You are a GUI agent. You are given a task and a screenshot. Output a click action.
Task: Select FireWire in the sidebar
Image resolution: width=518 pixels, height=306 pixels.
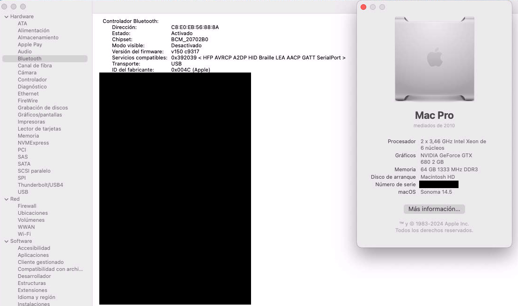[x=28, y=101]
